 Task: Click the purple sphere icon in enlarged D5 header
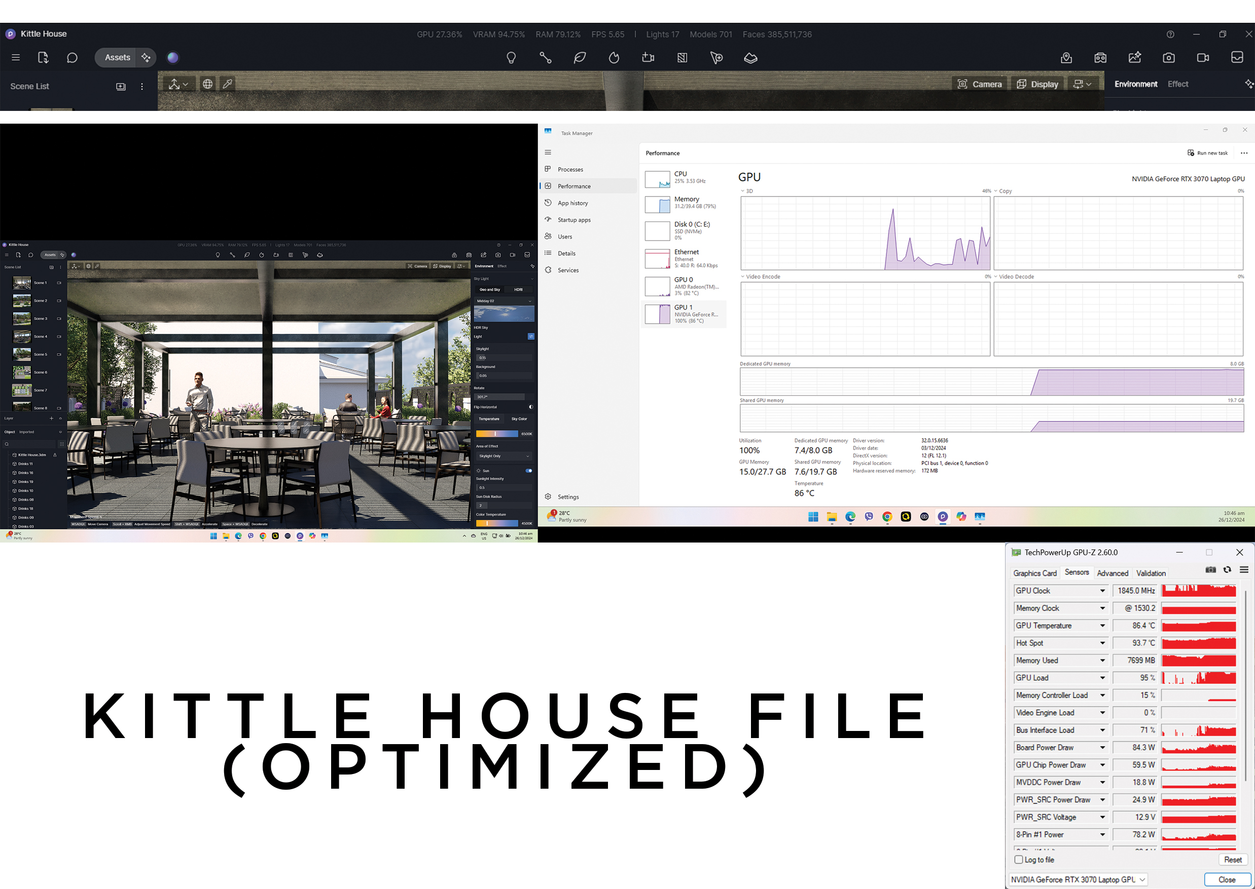tap(172, 57)
